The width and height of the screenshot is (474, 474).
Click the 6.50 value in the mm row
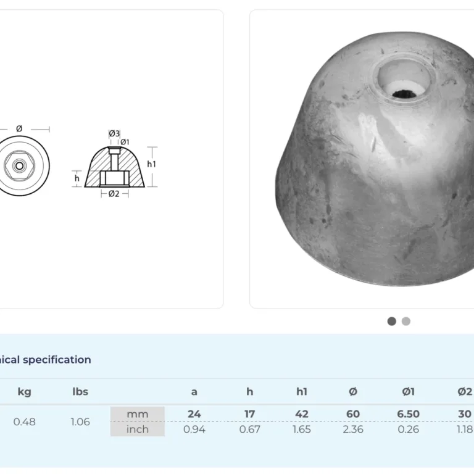(408, 414)
